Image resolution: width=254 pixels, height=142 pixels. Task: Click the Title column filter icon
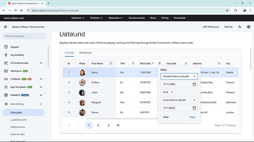pos(133,64)
